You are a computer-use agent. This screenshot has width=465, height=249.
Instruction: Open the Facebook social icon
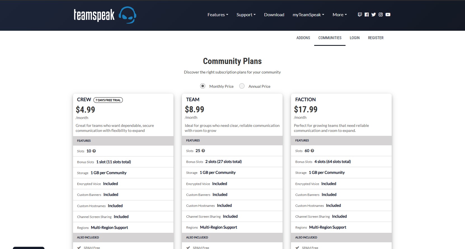point(367,15)
